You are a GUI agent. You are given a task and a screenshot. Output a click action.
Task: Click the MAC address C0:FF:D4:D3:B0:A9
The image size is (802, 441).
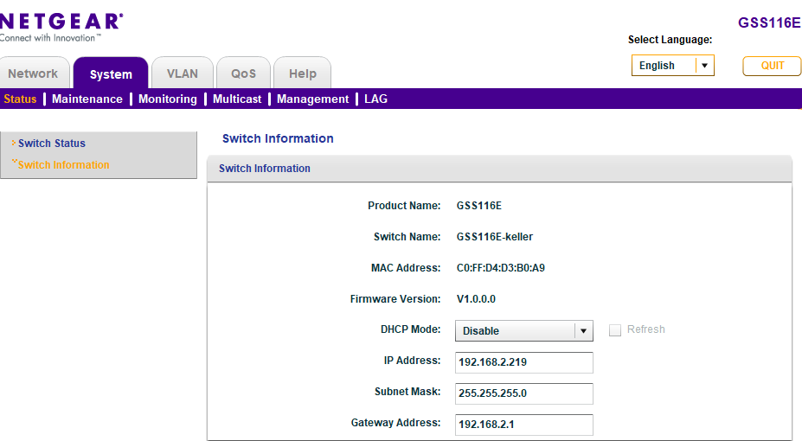501,268
